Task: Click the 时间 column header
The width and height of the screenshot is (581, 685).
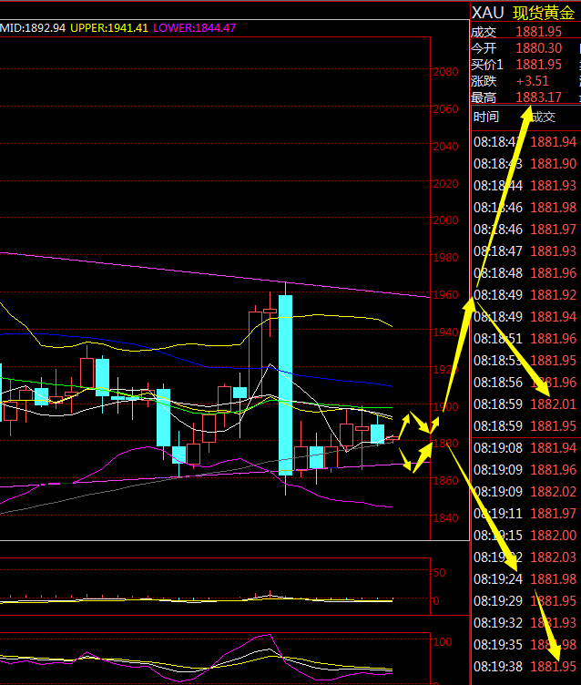Action: [486, 117]
